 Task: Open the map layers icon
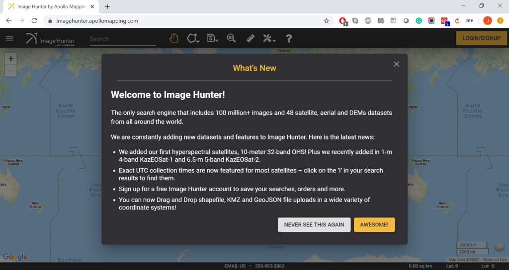click(500, 248)
